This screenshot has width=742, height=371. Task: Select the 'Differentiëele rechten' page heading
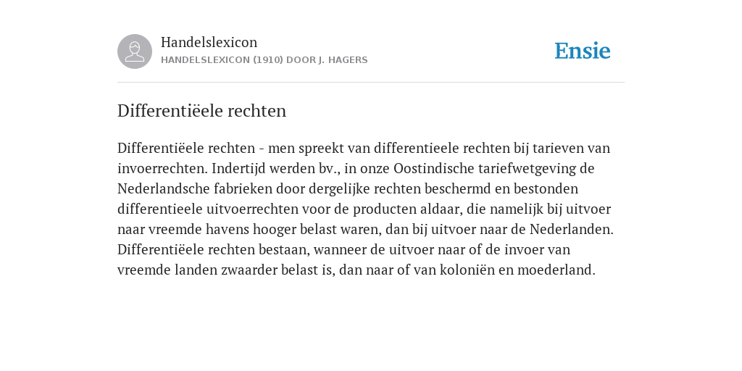click(x=201, y=111)
